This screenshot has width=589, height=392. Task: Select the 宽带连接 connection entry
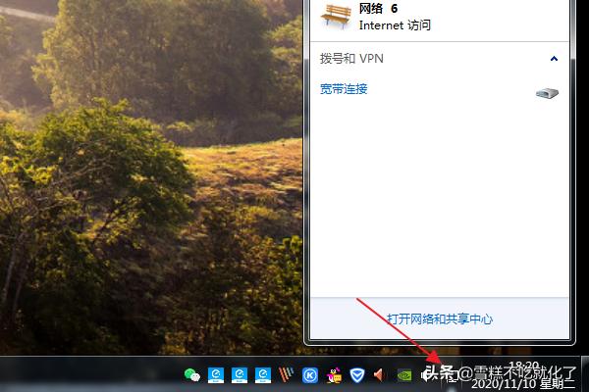[x=344, y=89]
